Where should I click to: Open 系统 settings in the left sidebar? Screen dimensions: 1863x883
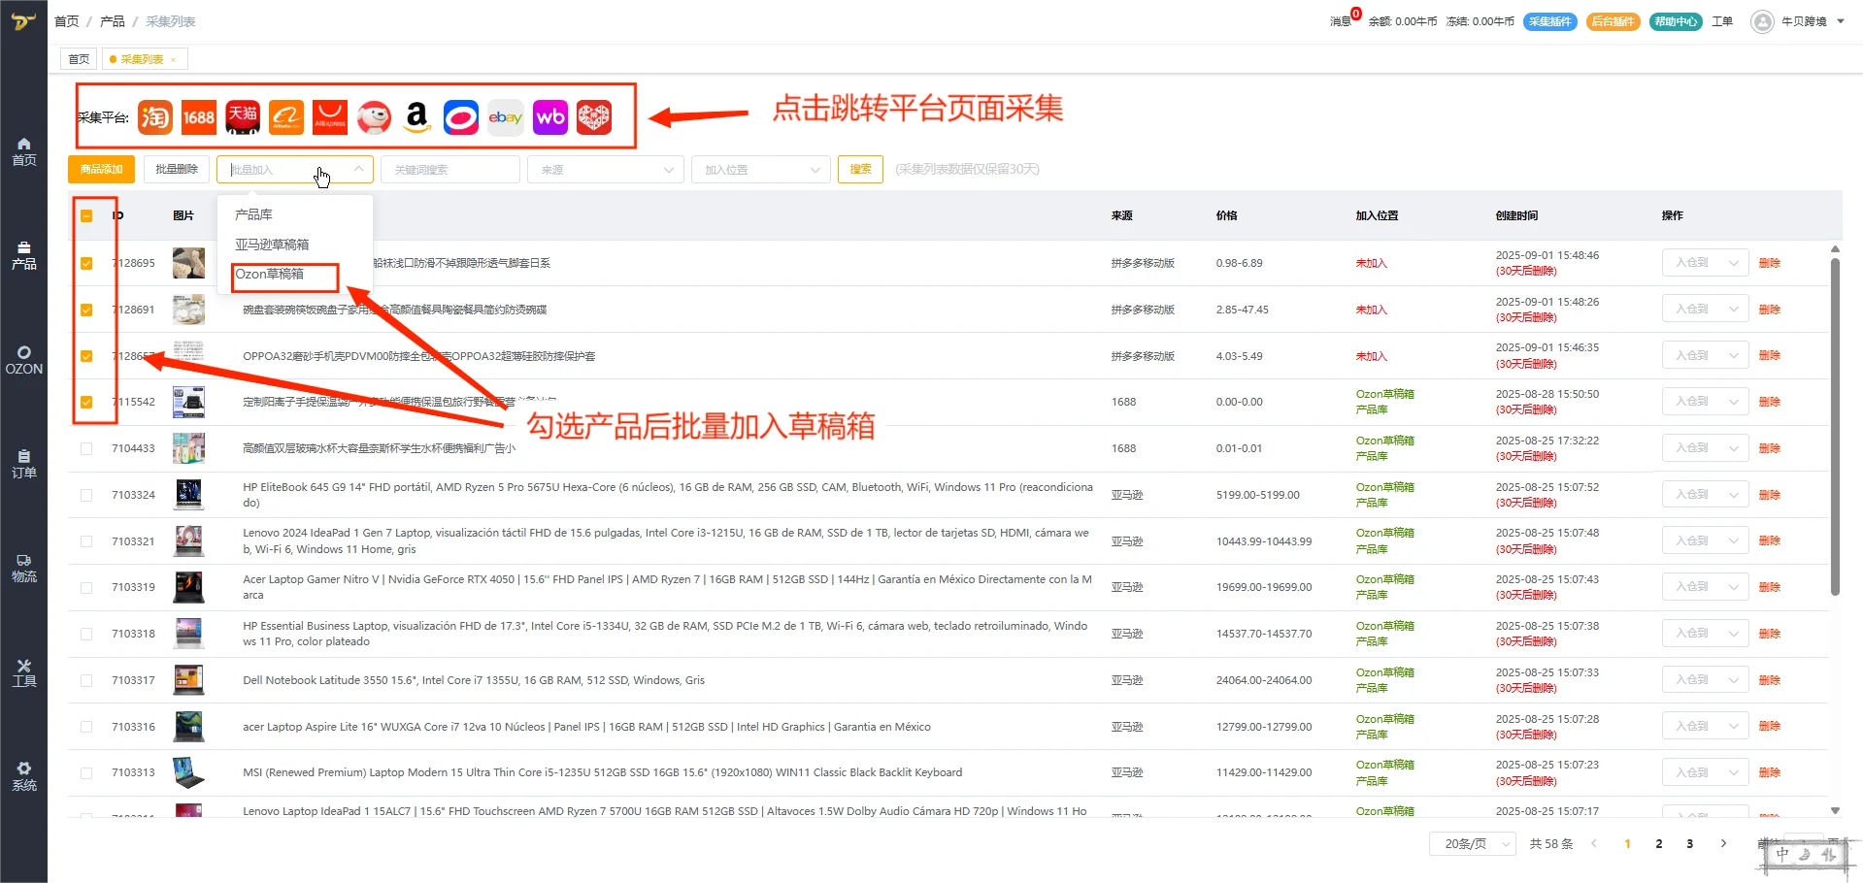coord(24,776)
